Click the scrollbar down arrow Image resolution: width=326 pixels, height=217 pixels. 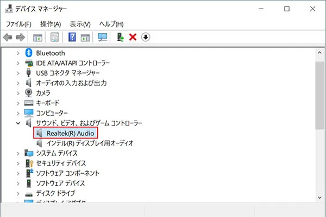(x=319, y=198)
